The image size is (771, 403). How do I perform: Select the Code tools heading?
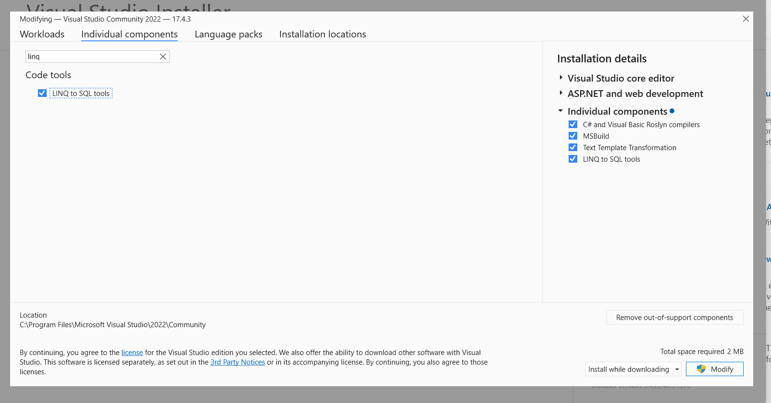[x=48, y=75]
